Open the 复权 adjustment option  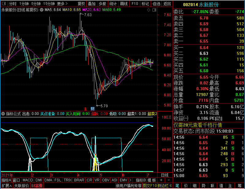(x=81, y=4)
